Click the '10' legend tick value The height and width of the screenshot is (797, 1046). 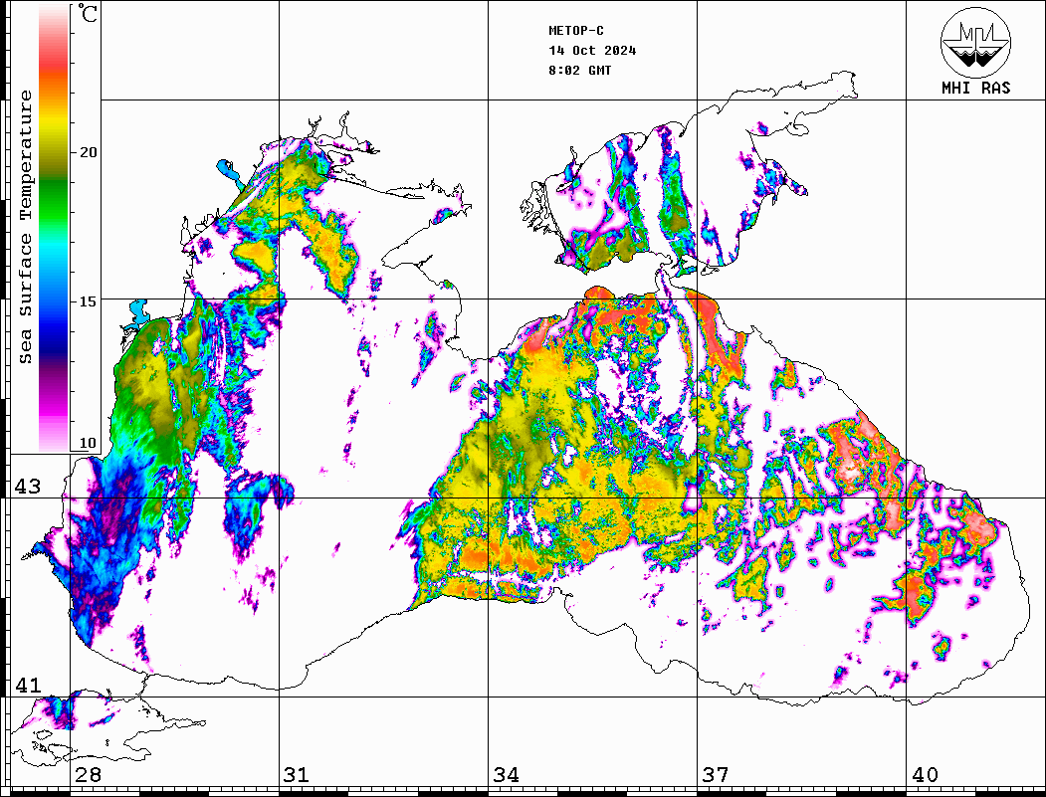(88, 444)
